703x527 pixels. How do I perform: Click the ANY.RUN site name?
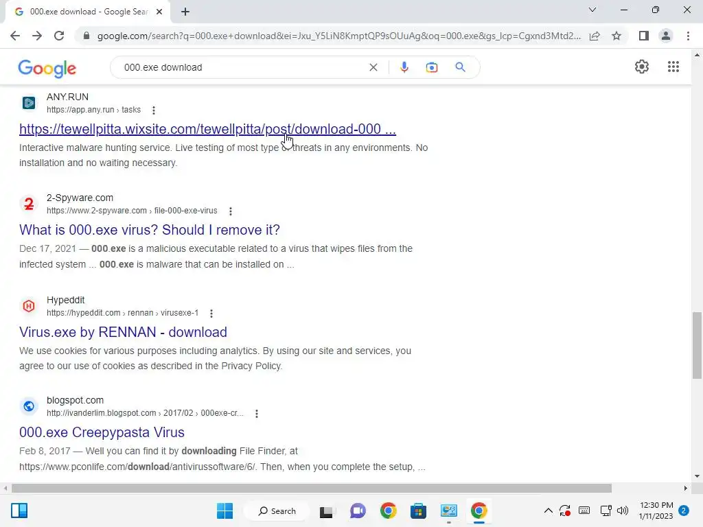coord(68,97)
